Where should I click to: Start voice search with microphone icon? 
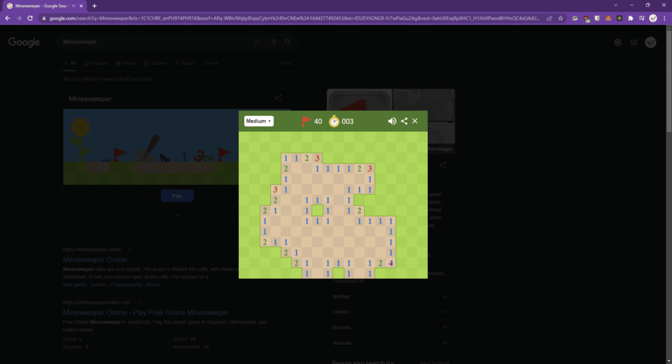click(274, 42)
